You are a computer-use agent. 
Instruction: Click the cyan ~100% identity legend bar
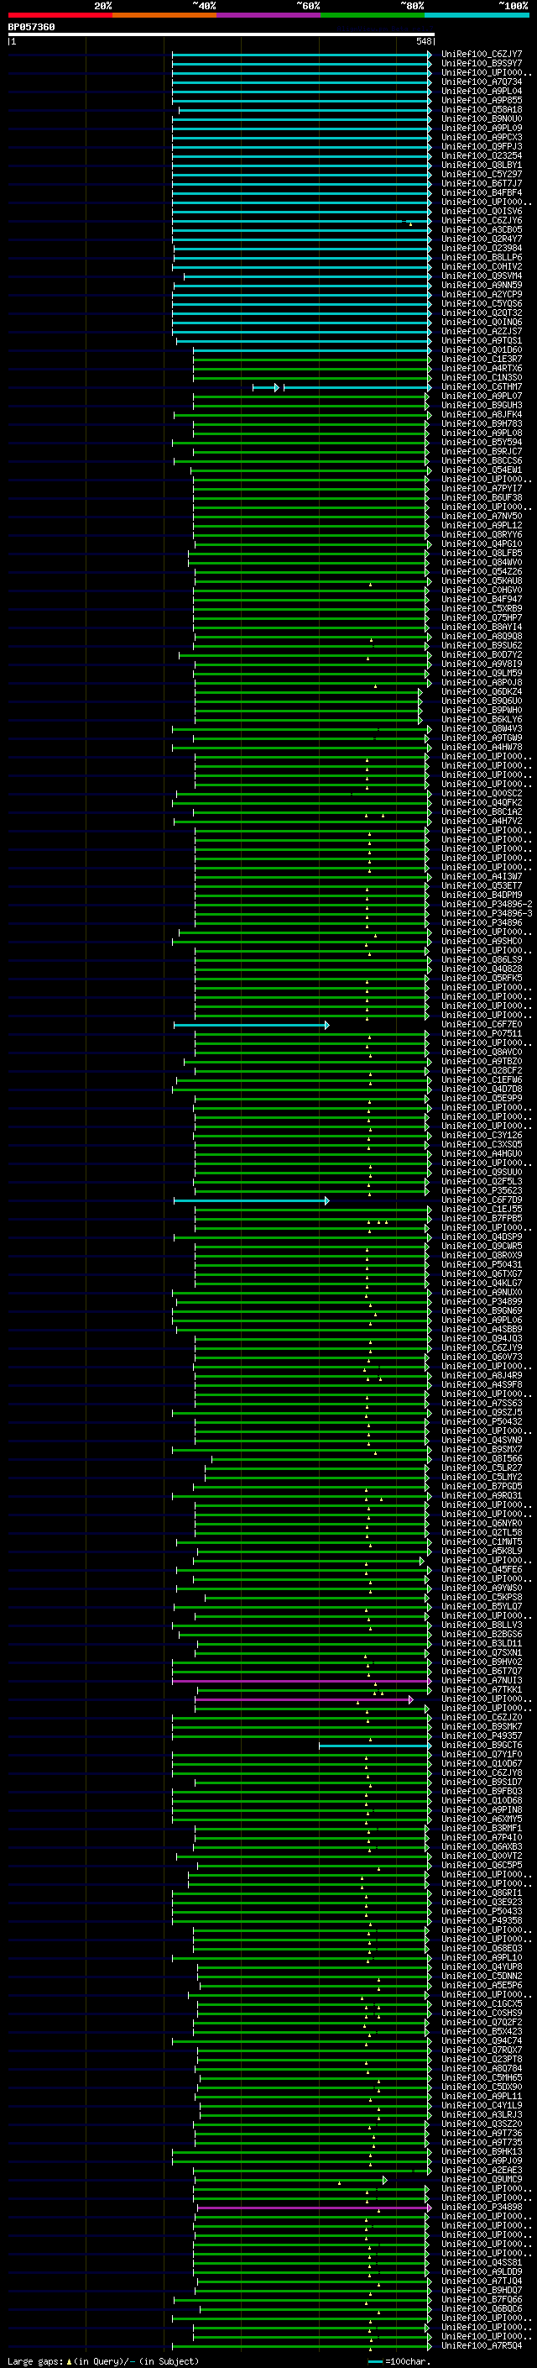(x=477, y=15)
